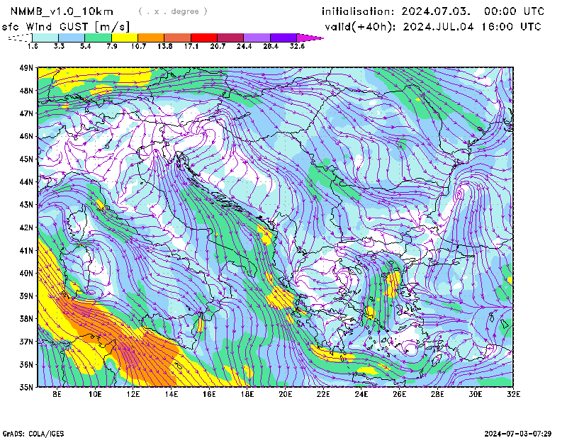Viewport: 567px width, 438px height.
Task: Select the bright red legend color band
Action: pyautogui.click(x=204, y=38)
